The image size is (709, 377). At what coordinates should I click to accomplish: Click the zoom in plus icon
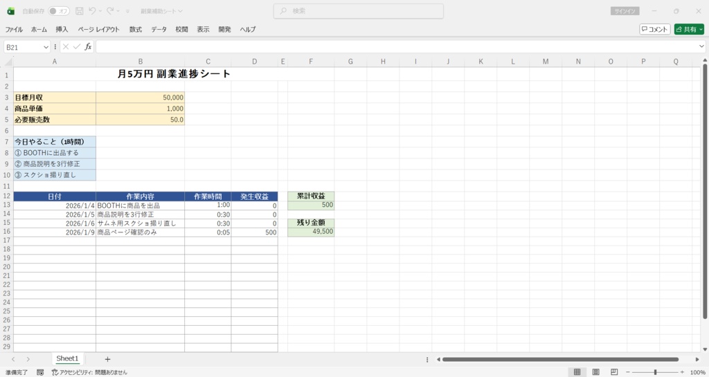point(682,372)
